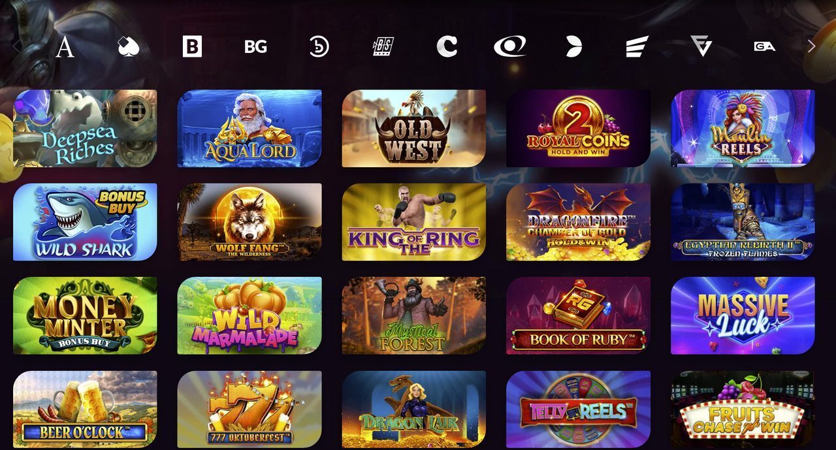The height and width of the screenshot is (450, 836).
Task: Pick the striped 'E' provider icon
Action: [x=637, y=46]
